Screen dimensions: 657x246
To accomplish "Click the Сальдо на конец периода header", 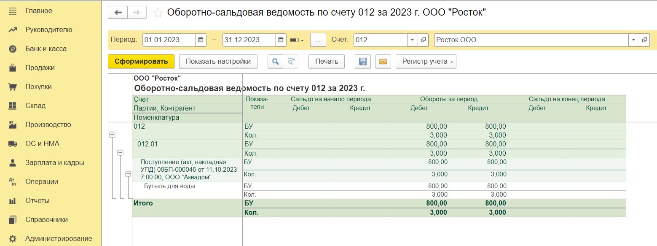I will [567, 99].
